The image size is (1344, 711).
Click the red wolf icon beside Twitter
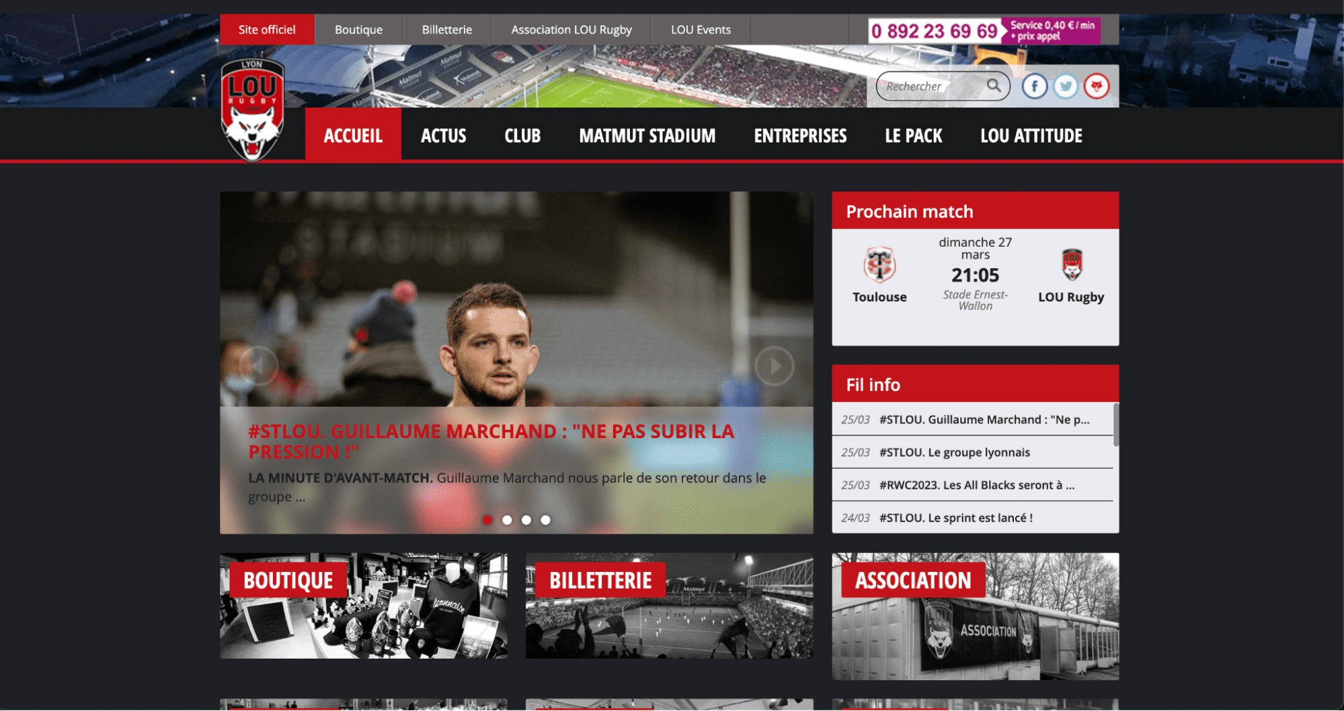click(1097, 86)
